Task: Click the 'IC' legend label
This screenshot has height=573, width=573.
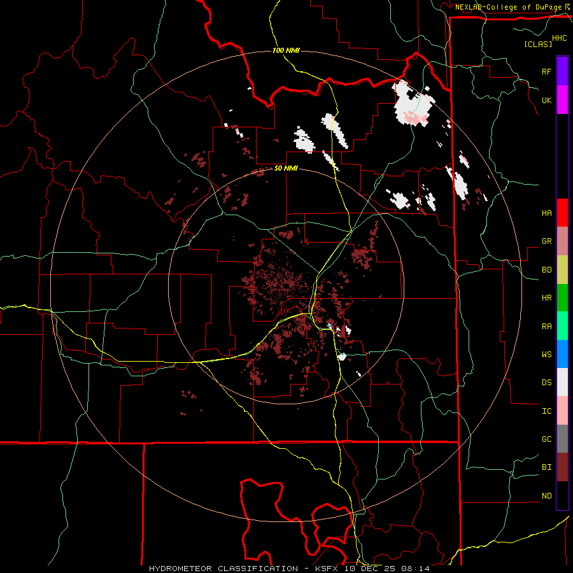Action: pos(546,411)
